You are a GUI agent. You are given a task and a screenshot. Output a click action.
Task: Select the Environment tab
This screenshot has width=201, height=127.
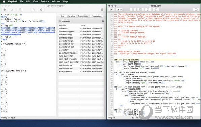pos(83,16)
